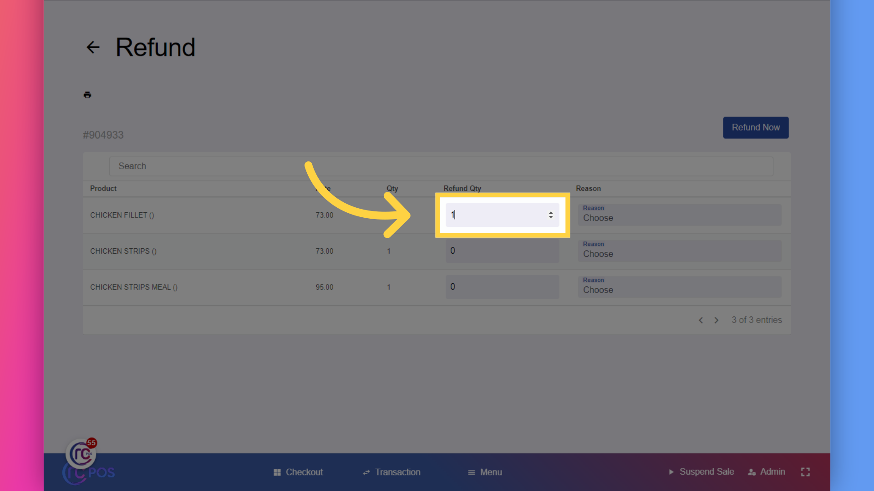Screen dimensions: 874x491
Task: Sort by the Qty column header
Action: 392,189
